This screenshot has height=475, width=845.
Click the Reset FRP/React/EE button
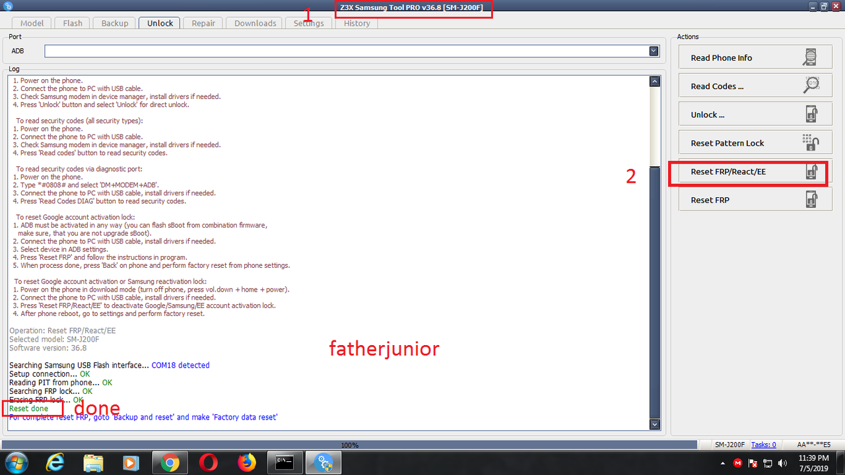pyautogui.click(x=755, y=172)
